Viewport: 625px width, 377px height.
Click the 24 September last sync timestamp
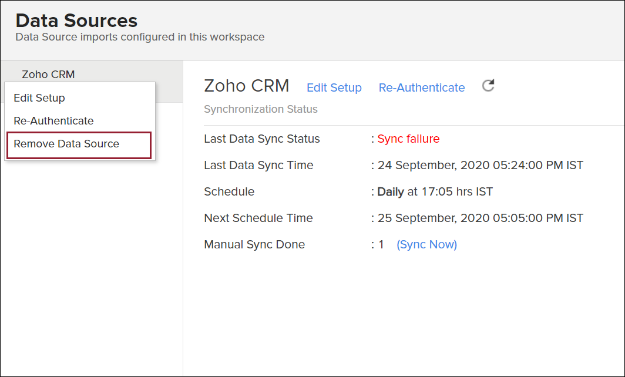point(480,166)
